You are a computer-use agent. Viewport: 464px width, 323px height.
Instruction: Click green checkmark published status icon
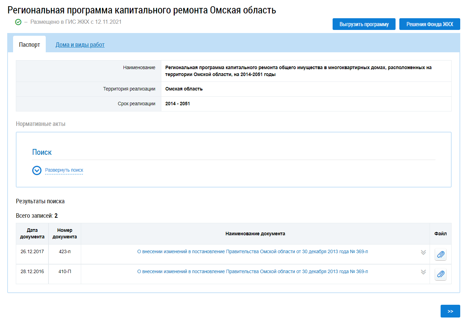18,22
